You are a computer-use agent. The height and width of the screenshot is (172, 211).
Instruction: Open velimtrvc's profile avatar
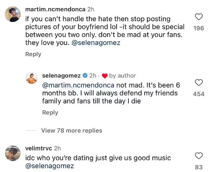(x=13, y=153)
